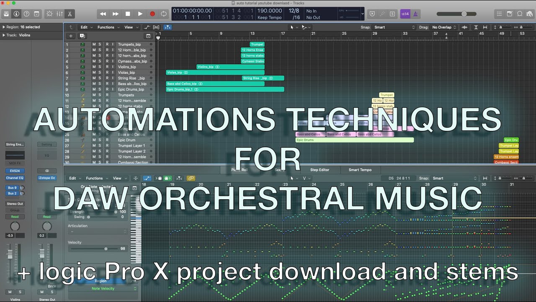The height and width of the screenshot is (302, 536).
Task: Duplicate track icon button
Action: point(82,36)
